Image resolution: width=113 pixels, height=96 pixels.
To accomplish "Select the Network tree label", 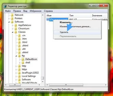I will coord(19,15).
